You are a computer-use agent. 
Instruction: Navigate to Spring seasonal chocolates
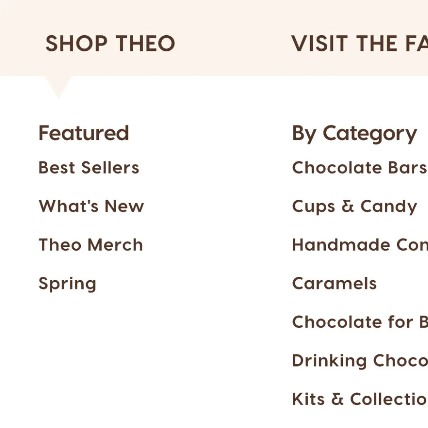(x=68, y=283)
